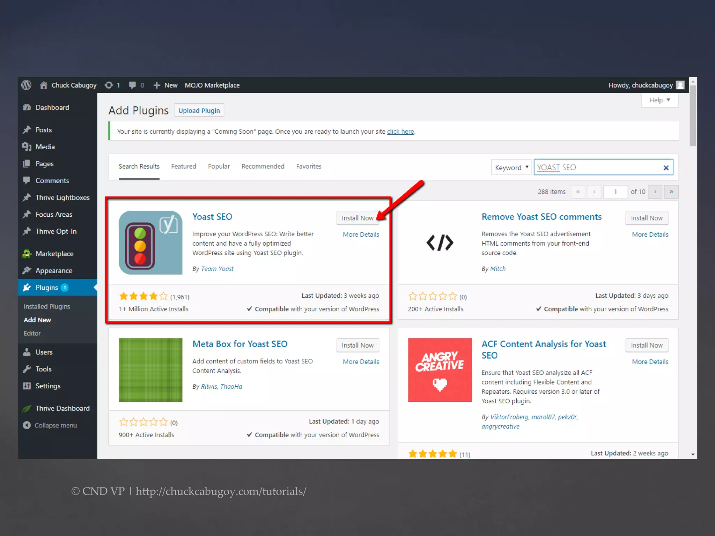The image size is (715, 536).
Task: Click the Thrive Opt-In pin icon
Action: coord(27,231)
